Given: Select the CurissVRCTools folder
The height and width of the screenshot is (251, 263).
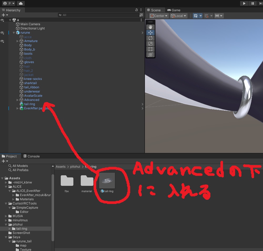Looking at the screenshot, I should [x=24, y=203].
